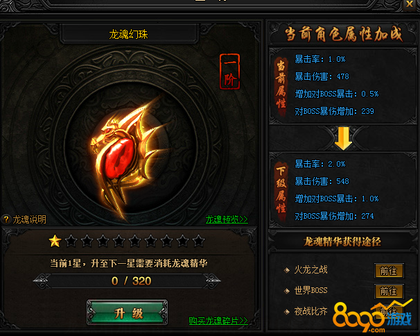The height and width of the screenshot is (336, 420).
Task: Open the 龙魂预览 preview link
Action: click(x=227, y=219)
